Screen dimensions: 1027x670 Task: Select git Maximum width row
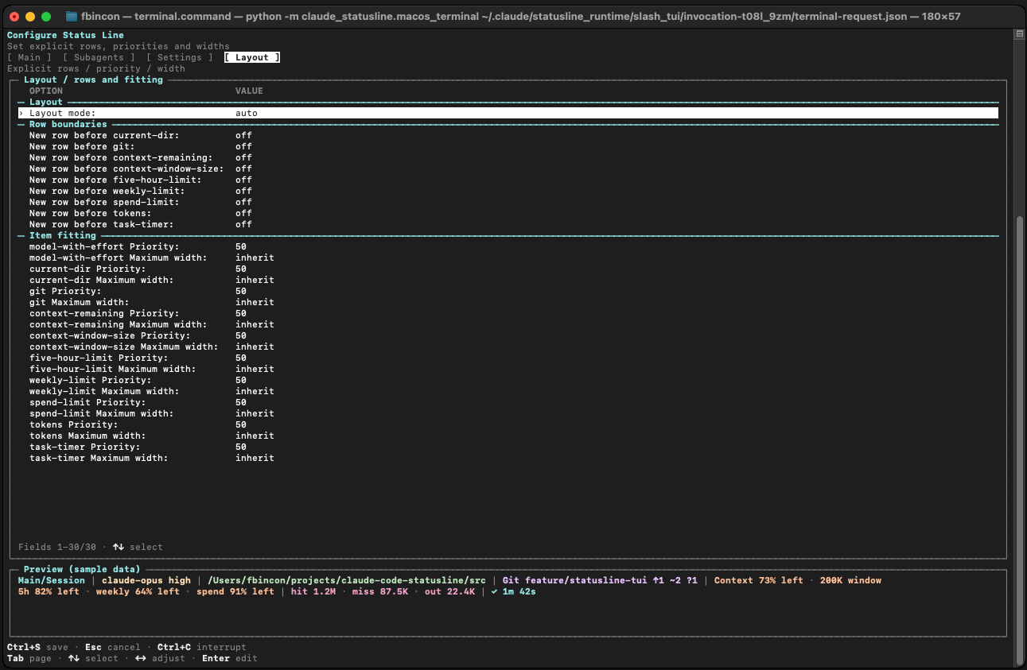coord(508,302)
